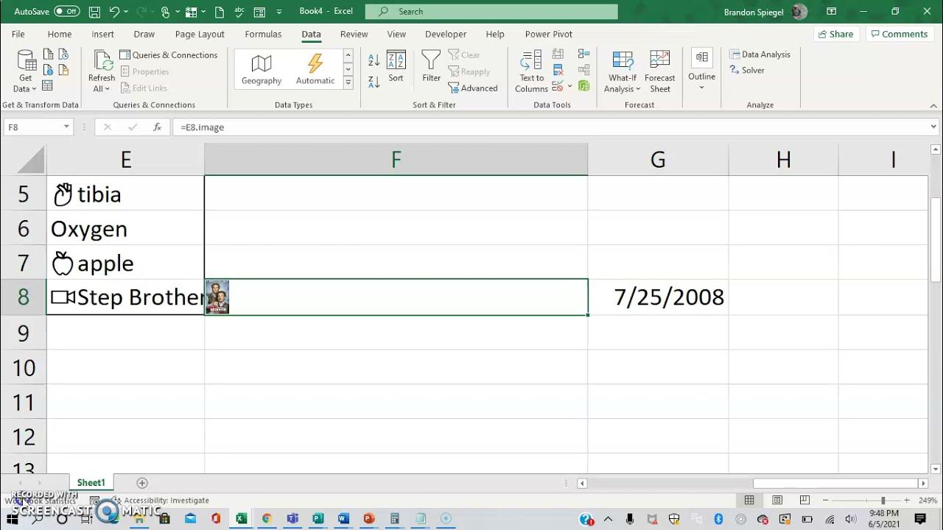Click Flash Fill icon in Data Tools
Screen dimensions: 943x530
558,54
